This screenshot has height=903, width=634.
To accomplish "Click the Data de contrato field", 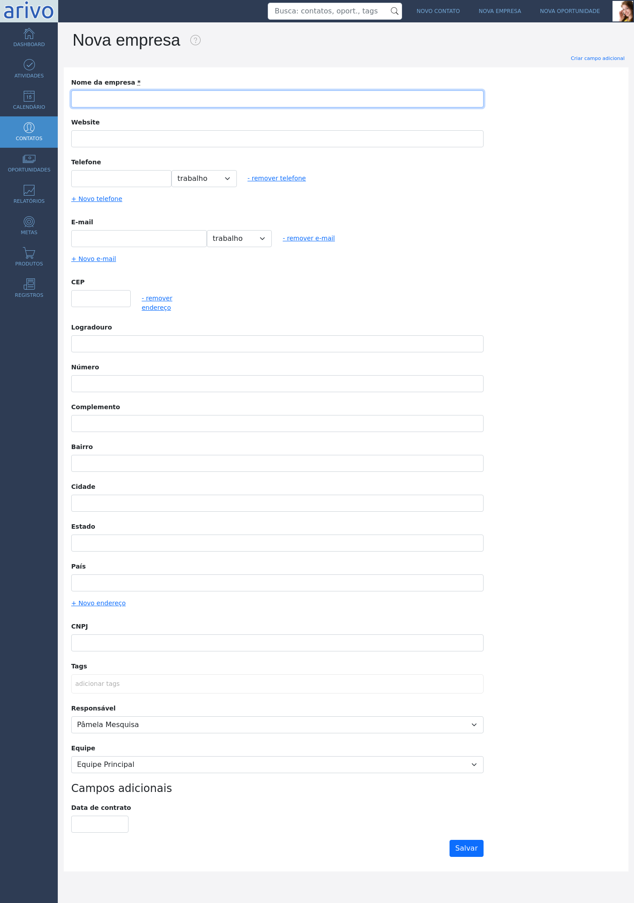I will click(100, 824).
